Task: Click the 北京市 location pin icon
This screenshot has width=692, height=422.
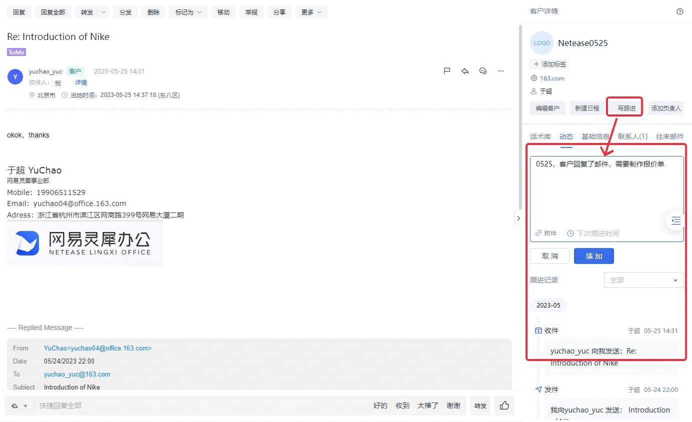Action: tap(32, 95)
